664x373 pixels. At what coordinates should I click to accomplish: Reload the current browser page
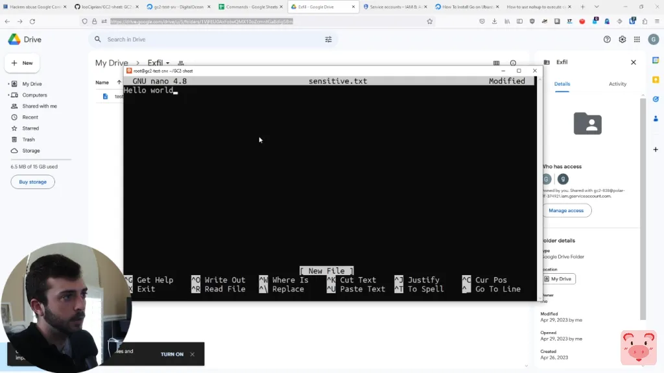[32, 21]
